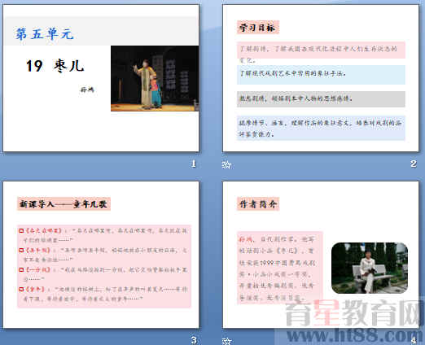Screen dimensions: 425x345
Task: Click the 第五单元 heading on slide 1
Action: point(45,34)
